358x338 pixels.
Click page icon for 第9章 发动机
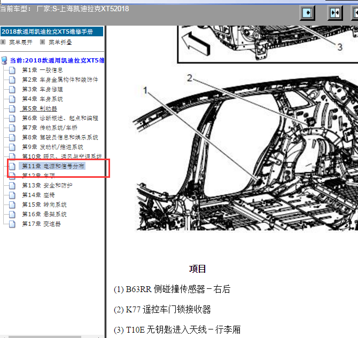pyautogui.click(x=12, y=147)
